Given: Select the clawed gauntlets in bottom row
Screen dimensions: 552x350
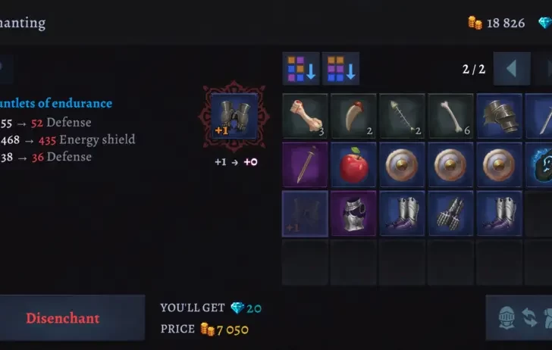Looking at the screenshot, I should click(450, 214).
